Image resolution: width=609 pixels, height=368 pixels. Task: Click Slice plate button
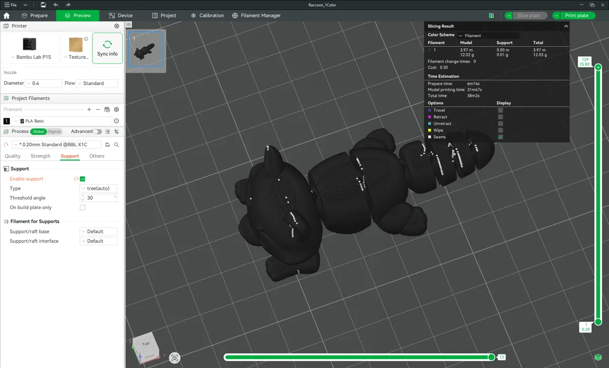click(x=529, y=16)
